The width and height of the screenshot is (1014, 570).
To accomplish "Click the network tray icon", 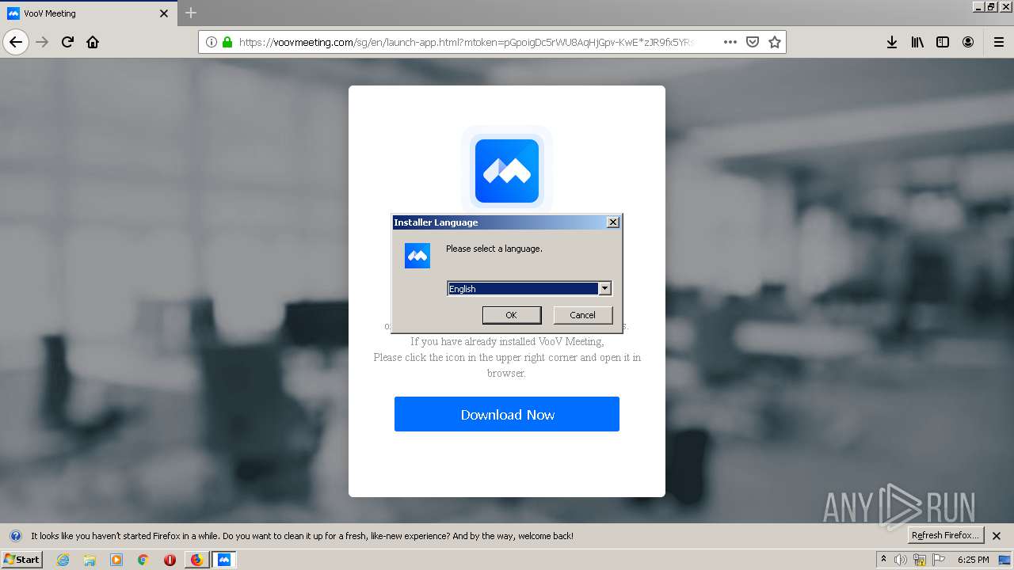I will click(920, 560).
